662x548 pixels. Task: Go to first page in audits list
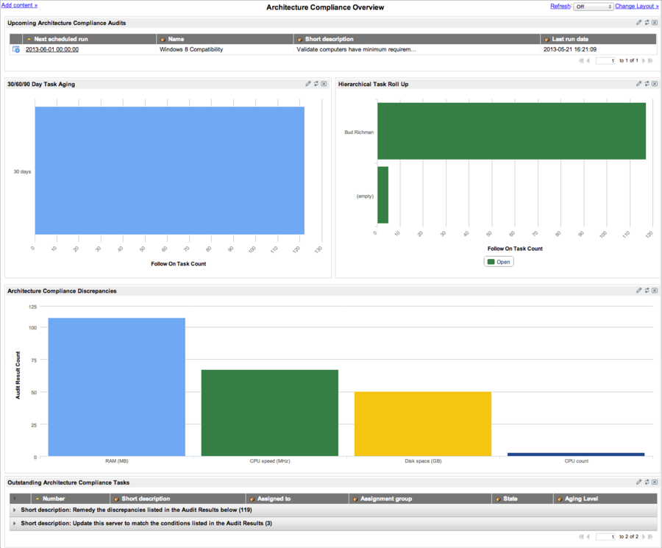581,61
